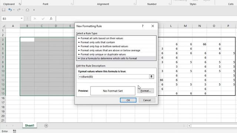Click the Name Box showing B3
The width and height of the screenshot is (237, 133).
(x=11, y=19)
